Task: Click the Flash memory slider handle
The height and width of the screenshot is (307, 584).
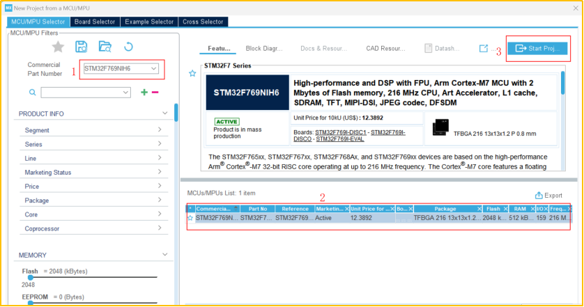Action: [x=29, y=277]
